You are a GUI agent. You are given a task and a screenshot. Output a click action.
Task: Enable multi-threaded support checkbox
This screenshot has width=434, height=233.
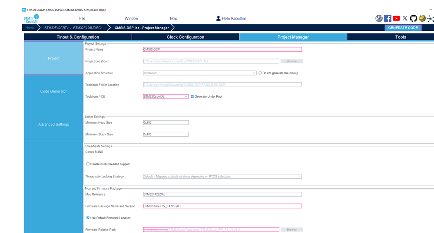(x=88, y=164)
